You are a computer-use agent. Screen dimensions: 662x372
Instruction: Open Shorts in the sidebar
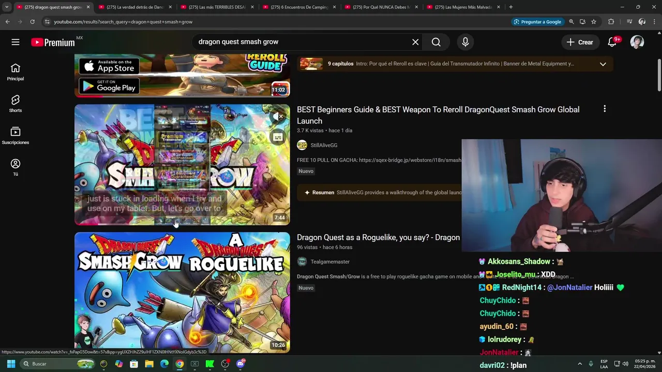(x=16, y=104)
